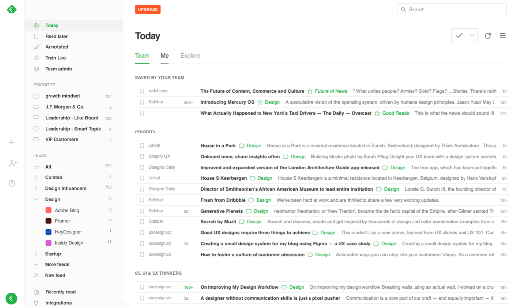The width and height of the screenshot is (517, 307).
Task: Collapse the Design feed folder
Action: [x=36, y=199]
